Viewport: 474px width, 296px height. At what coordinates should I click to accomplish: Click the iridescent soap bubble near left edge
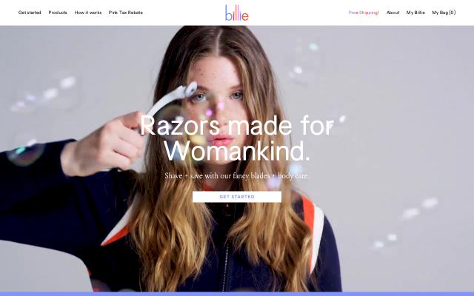coord(26,153)
